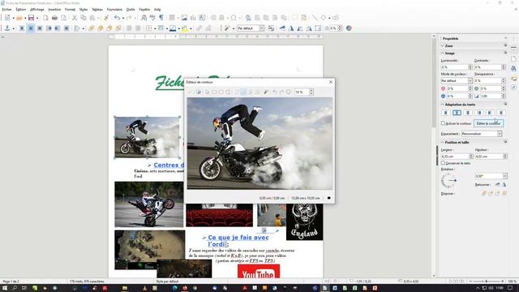Open the Undo history dropdown arrow
The image size is (519, 292).
(x=122, y=18)
